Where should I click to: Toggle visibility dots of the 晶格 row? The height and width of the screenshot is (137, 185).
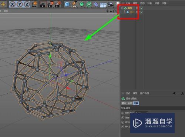[140, 8]
